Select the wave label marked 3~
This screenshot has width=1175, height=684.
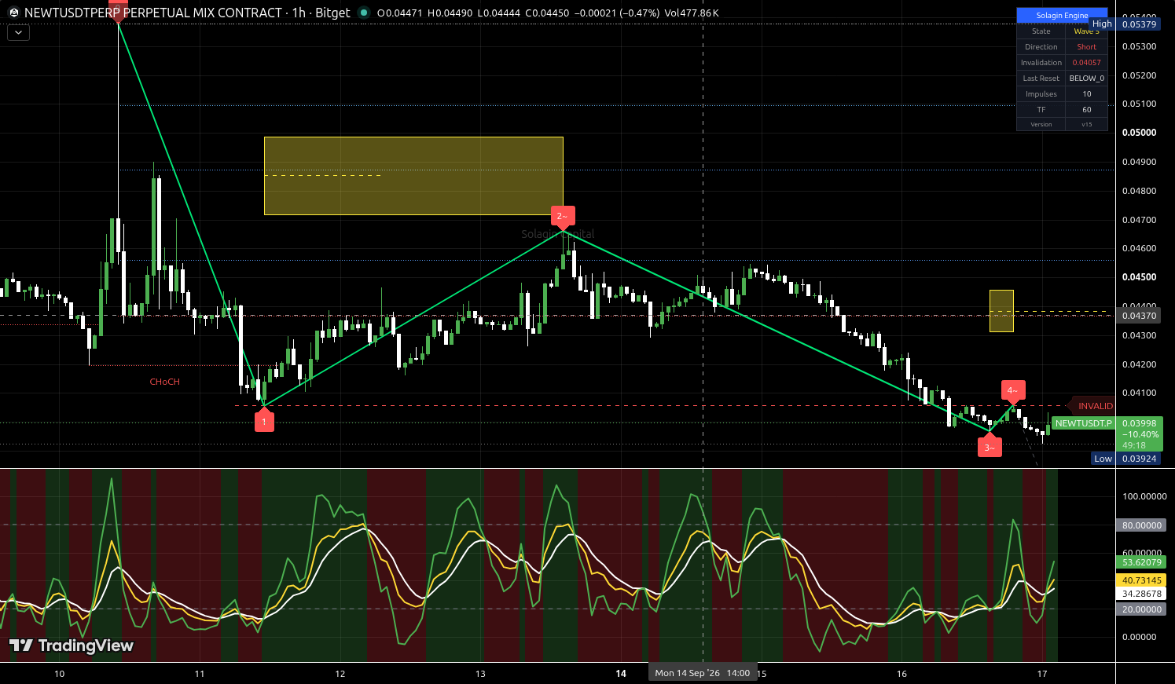[990, 447]
